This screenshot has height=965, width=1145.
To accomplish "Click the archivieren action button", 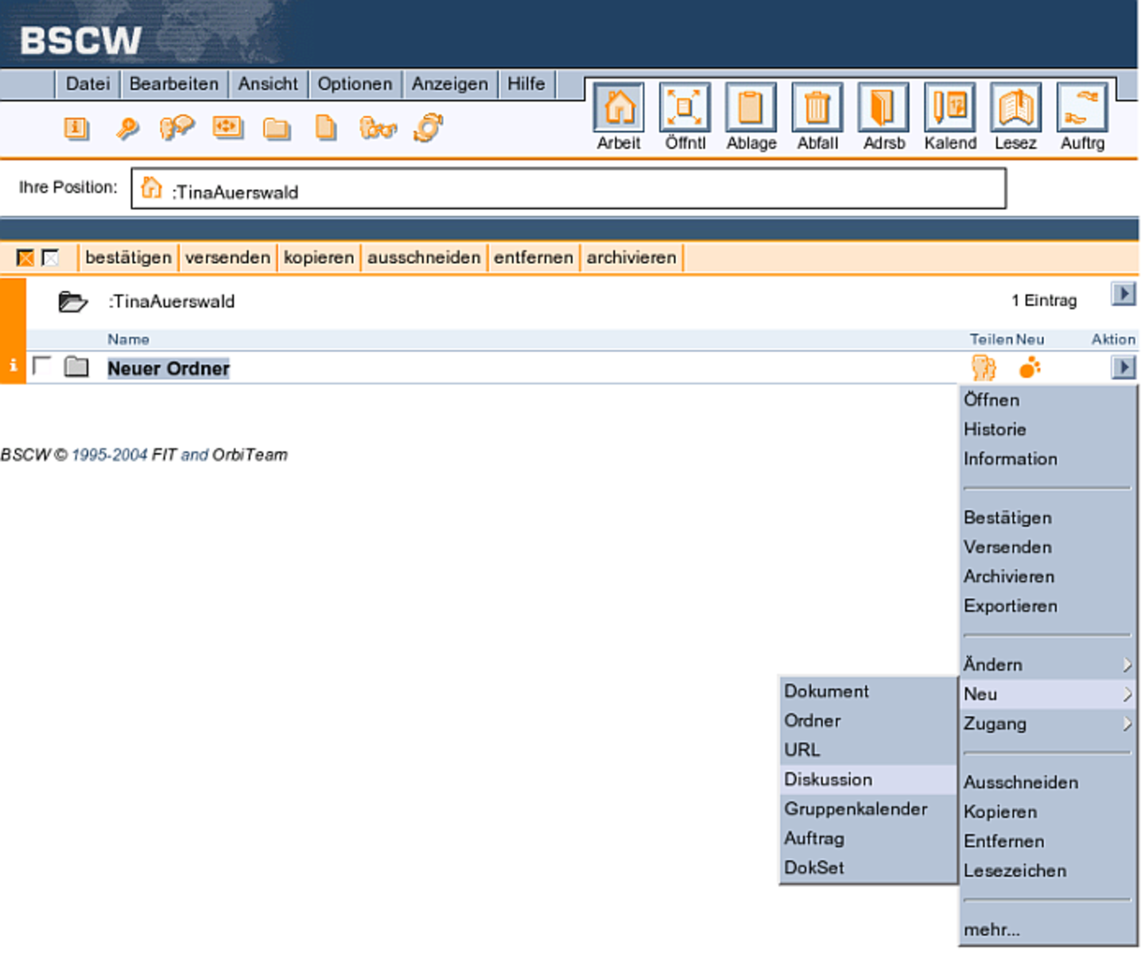I will [x=631, y=258].
